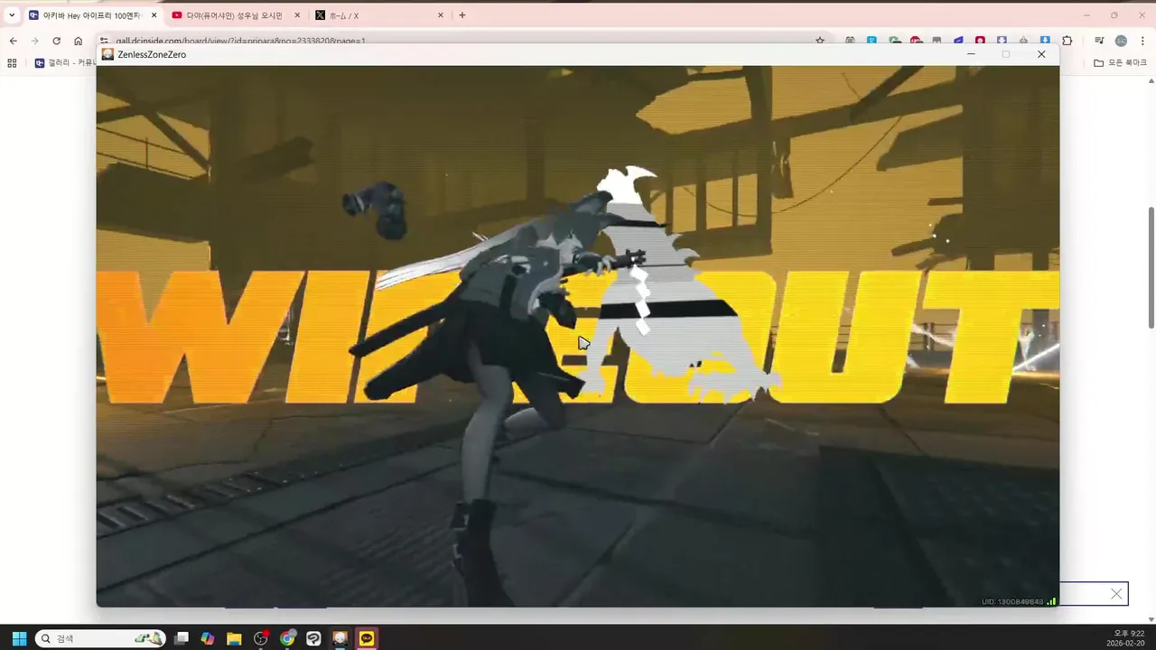Viewport: 1156px width, 650px height.
Task: Close the box at page bottom right
Action: click(x=1116, y=593)
